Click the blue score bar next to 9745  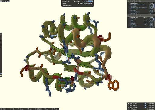click(x=91, y=2)
